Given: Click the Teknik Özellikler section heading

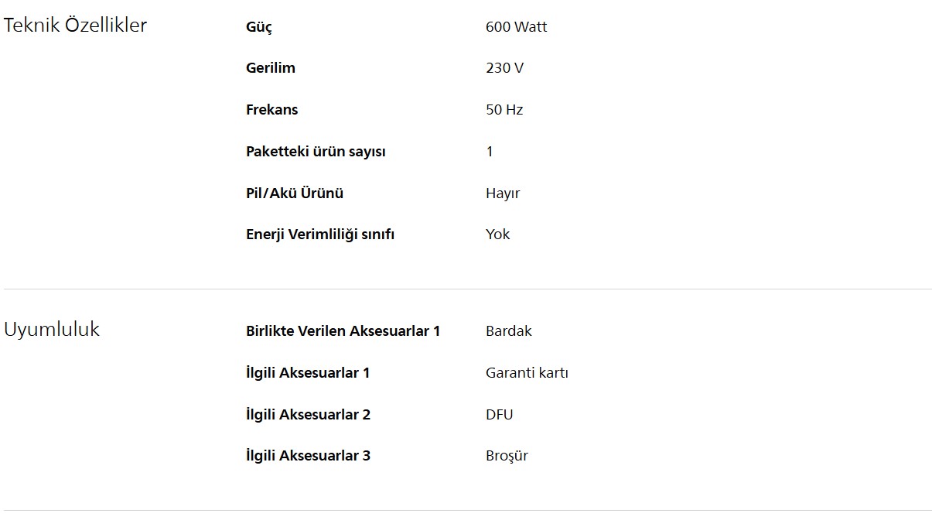Looking at the screenshot, I should point(75,26).
